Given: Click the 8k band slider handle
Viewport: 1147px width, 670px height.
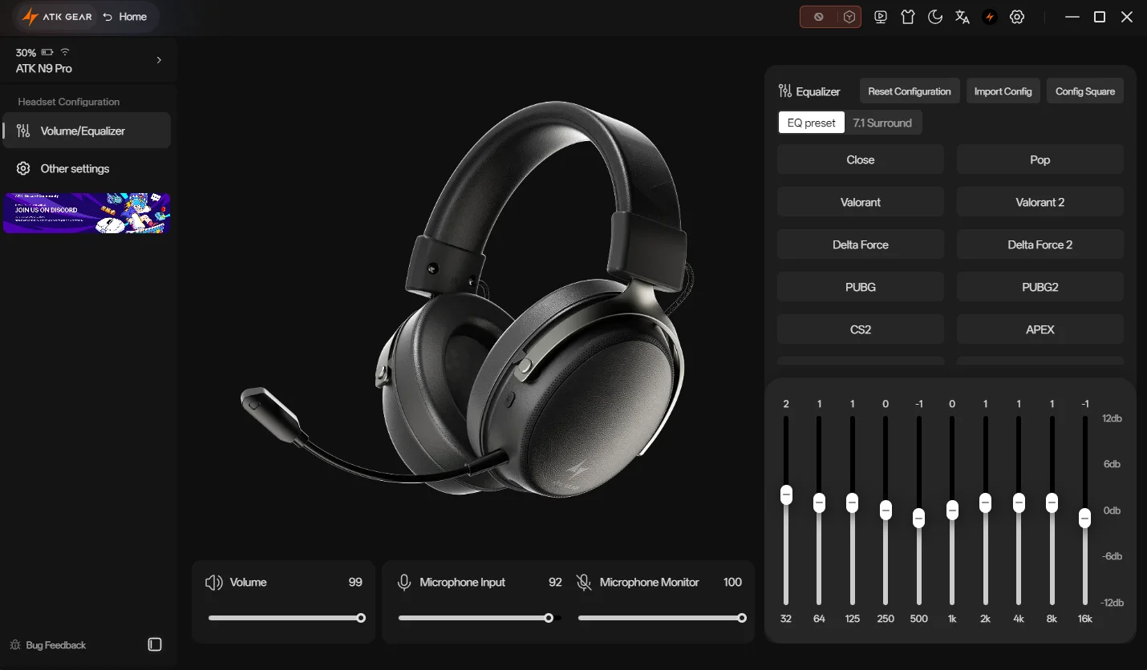Looking at the screenshot, I should tap(1052, 502).
